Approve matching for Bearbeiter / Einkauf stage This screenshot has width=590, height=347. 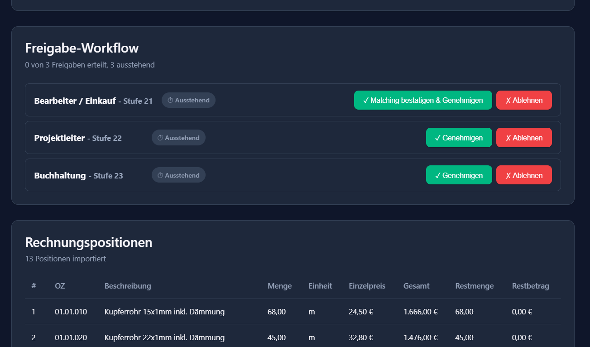[x=422, y=100]
